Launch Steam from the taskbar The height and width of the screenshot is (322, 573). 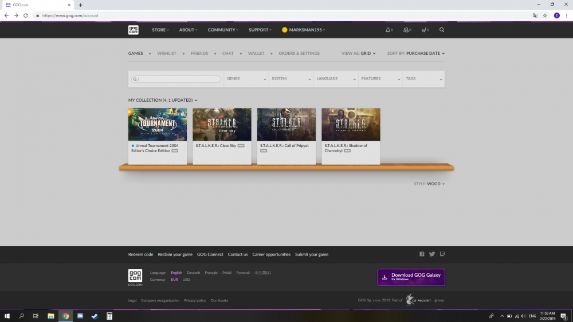(95, 316)
